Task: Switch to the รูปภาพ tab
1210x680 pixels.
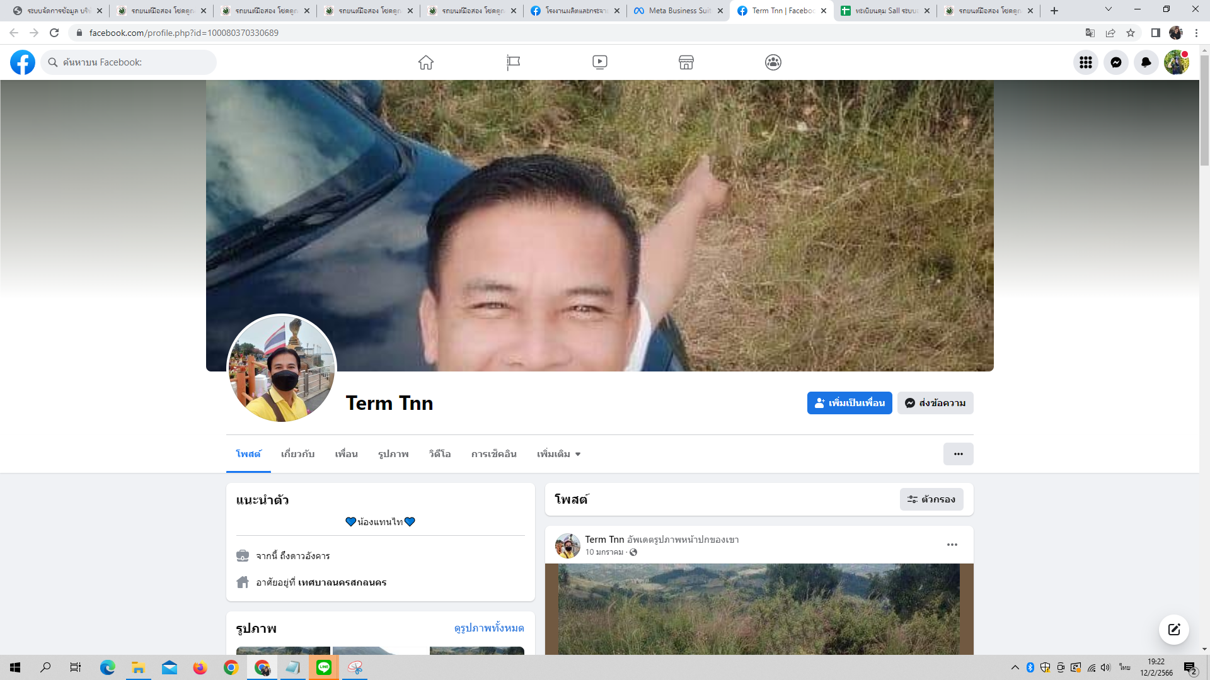Action: pyautogui.click(x=393, y=454)
